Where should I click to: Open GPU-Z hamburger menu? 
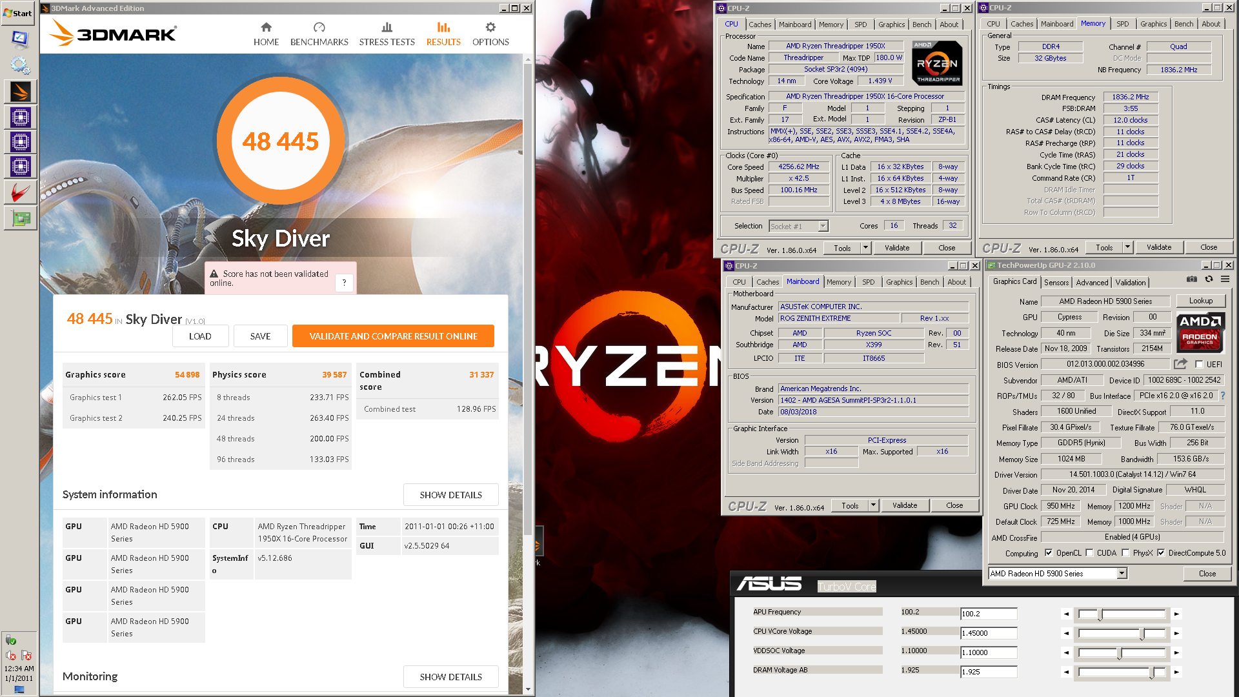[1225, 279]
